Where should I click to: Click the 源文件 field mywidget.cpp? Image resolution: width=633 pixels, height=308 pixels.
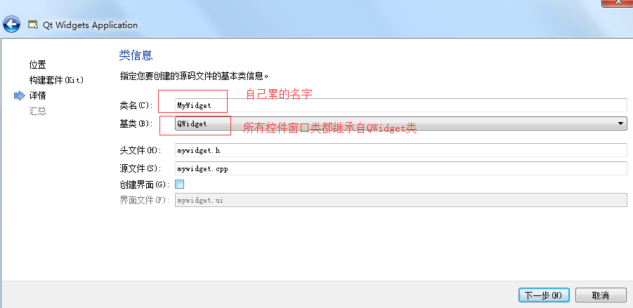401,168
